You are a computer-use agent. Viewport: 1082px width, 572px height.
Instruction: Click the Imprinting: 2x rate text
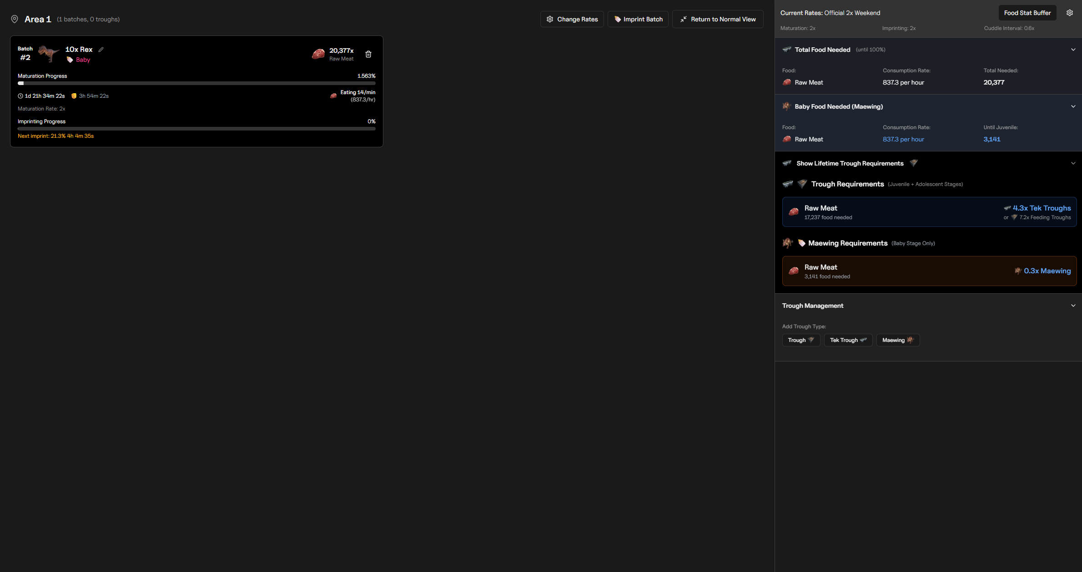(899, 28)
